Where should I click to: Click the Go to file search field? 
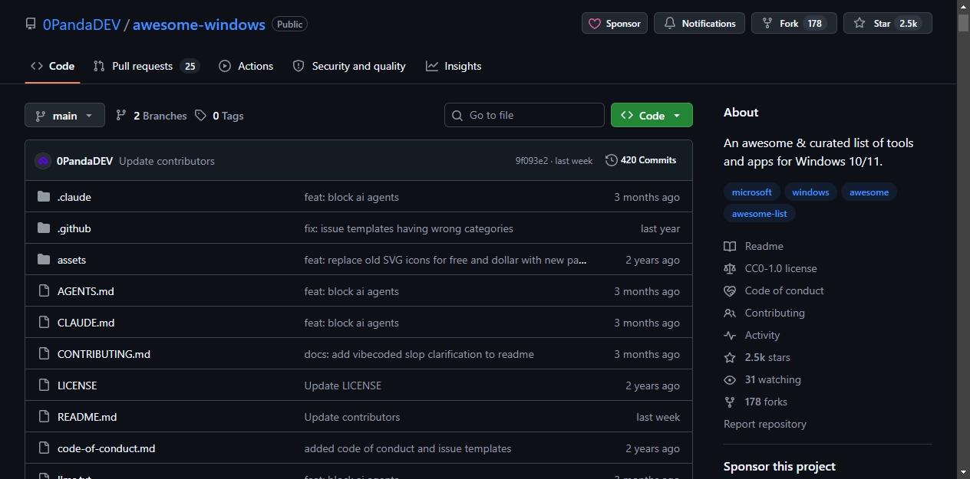(524, 115)
